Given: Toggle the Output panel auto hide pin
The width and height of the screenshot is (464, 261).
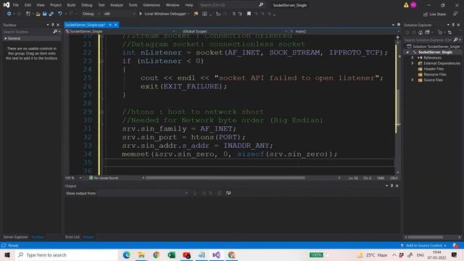Looking at the screenshot, I should pyautogui.click(x=391, y=186).
